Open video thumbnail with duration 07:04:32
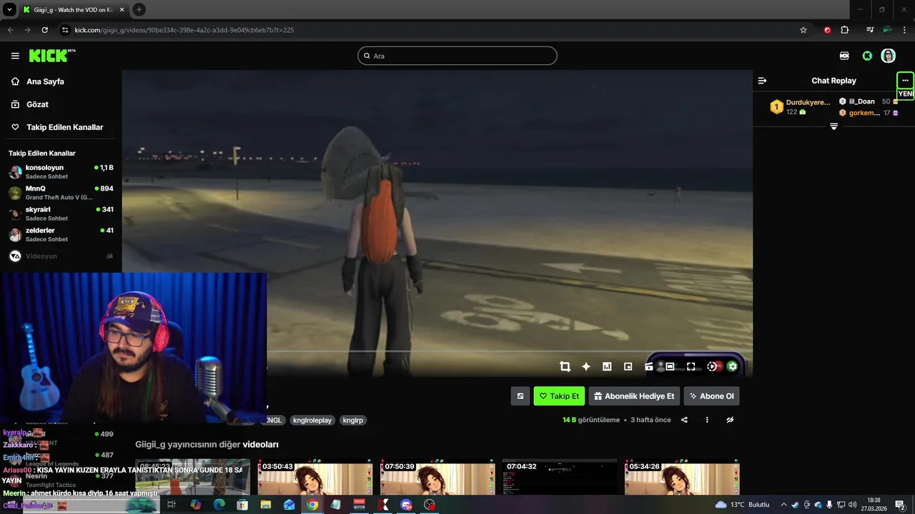Screen dimensions: 915x514 point(560,477)
